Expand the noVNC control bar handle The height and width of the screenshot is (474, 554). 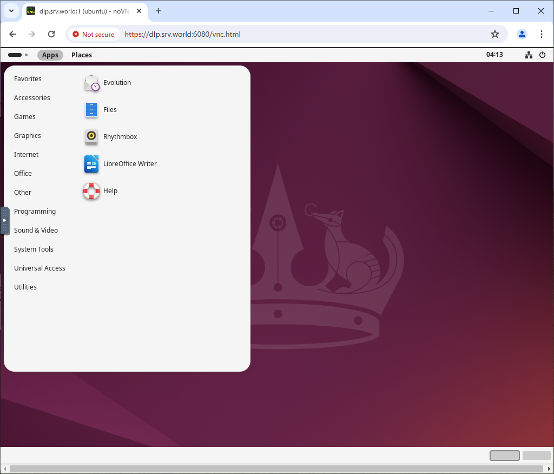click(x=4, y=221)
